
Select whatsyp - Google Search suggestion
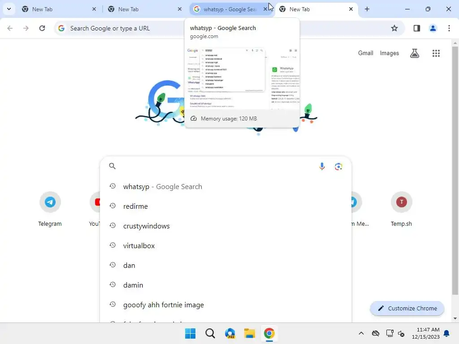(x=225, y=187)
